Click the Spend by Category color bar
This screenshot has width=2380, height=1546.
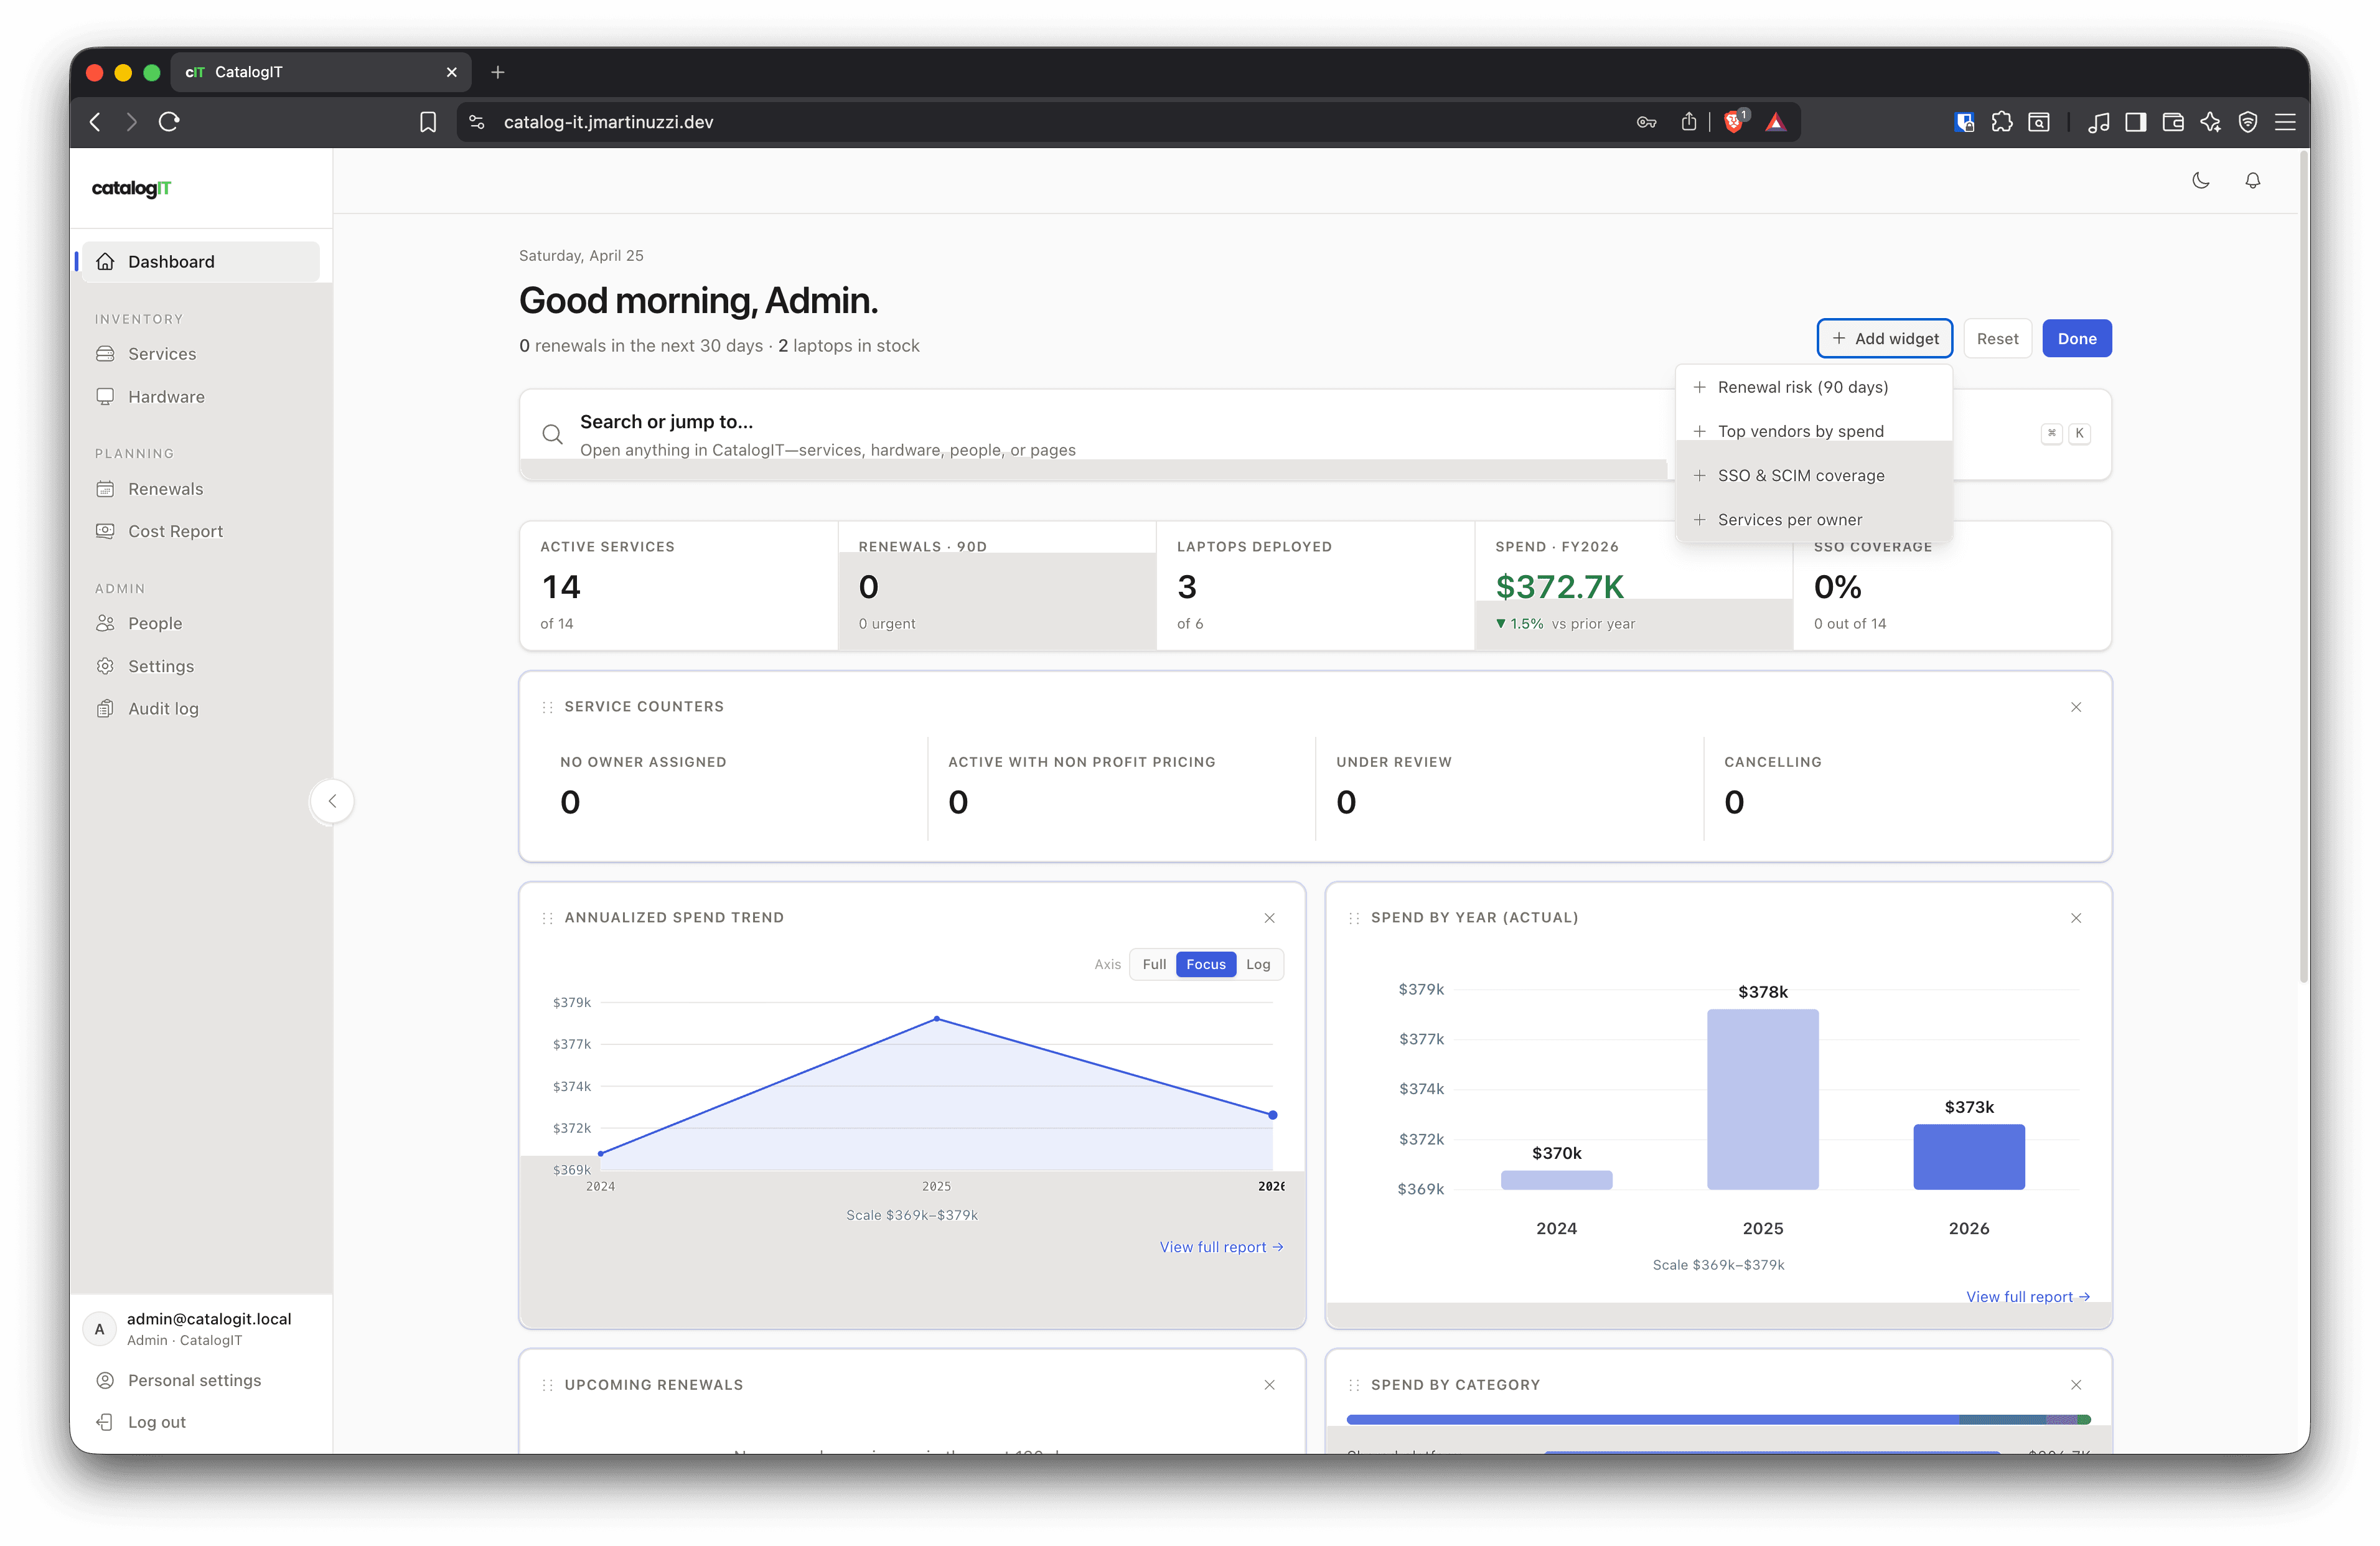[x=1718, y=1420]
